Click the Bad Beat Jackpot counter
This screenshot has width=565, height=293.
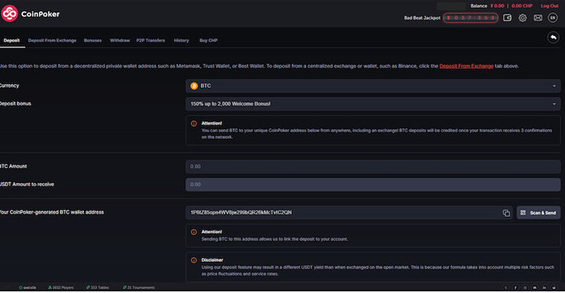tap(471, 18)
